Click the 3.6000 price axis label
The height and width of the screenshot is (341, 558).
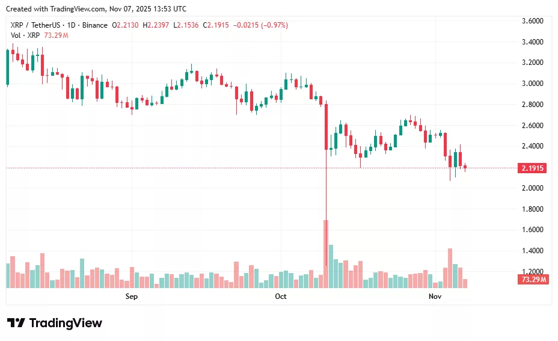tap(532, 21)
